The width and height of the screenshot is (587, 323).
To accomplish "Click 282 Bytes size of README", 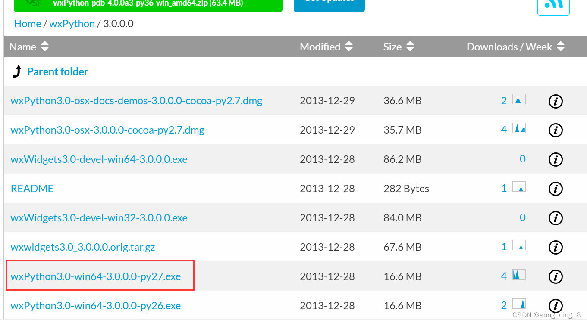I will [x=406, y=189].
